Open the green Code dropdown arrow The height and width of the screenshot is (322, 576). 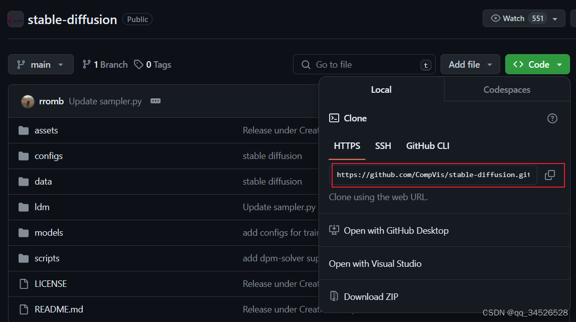(x=559, y=64)
